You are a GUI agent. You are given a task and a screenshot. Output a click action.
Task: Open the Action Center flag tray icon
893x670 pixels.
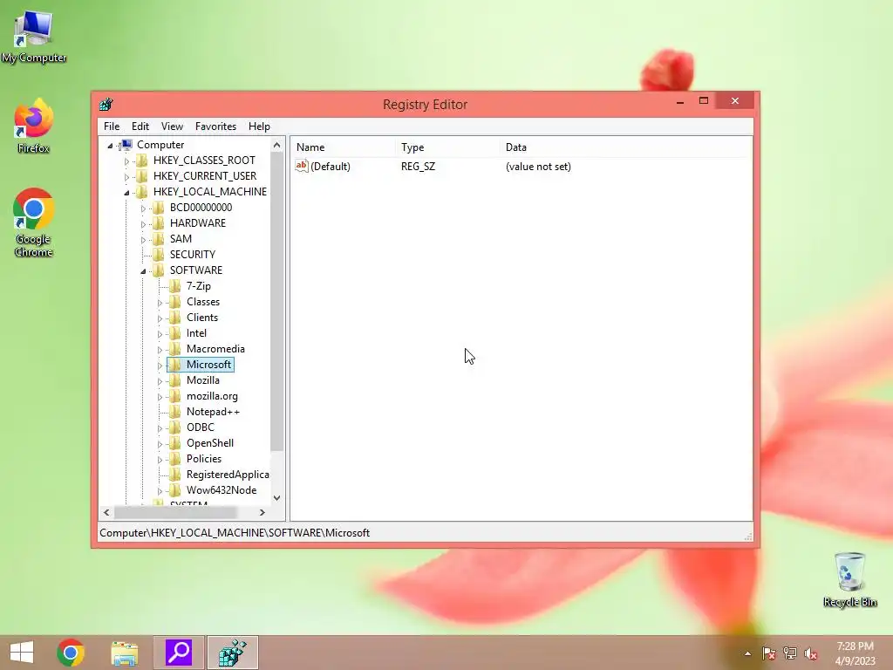(x=769, y=653)
